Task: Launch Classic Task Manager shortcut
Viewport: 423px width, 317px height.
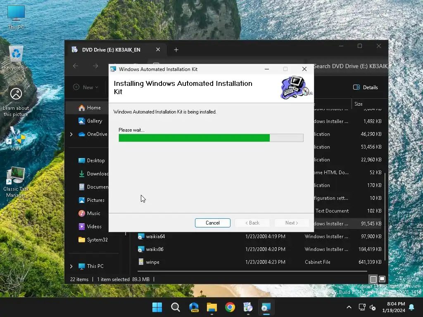Action: coord(16,182)
